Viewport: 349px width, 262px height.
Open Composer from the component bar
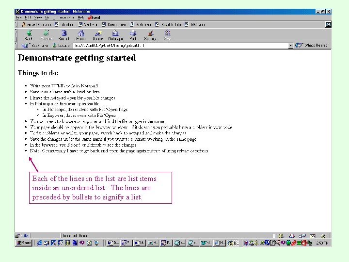(323, 235)
